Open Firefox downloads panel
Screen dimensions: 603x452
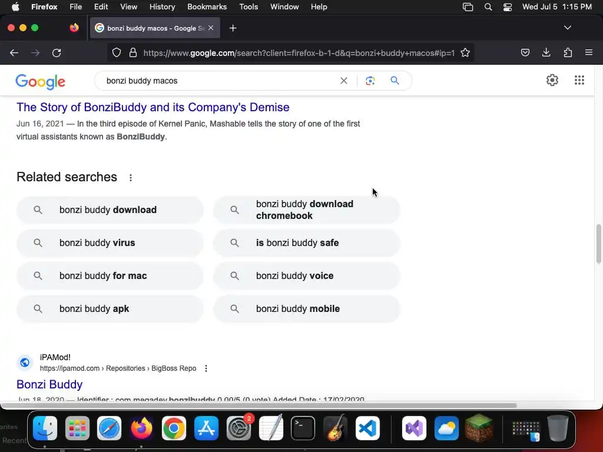(546, 53)
